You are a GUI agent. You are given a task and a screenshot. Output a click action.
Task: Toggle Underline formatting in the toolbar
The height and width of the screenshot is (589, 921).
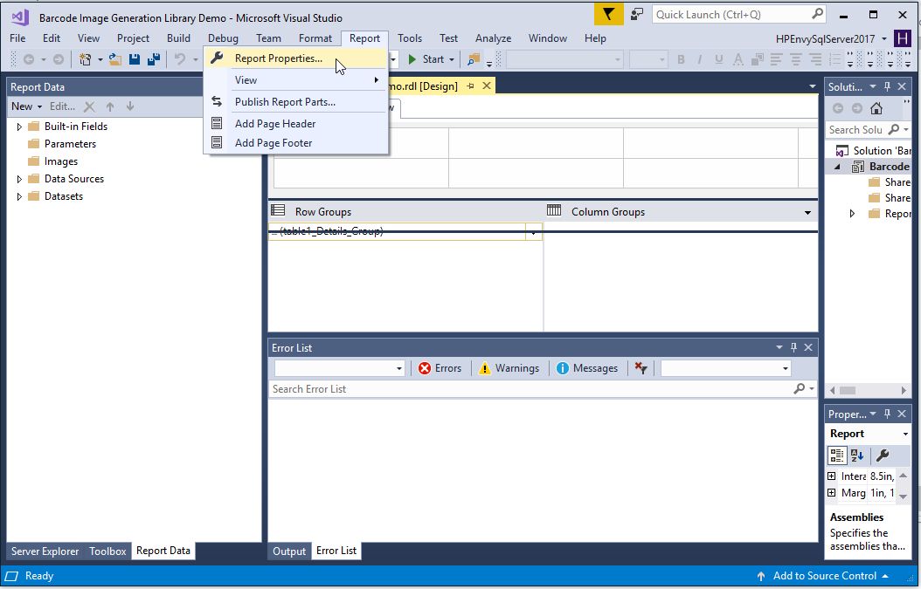718,59
